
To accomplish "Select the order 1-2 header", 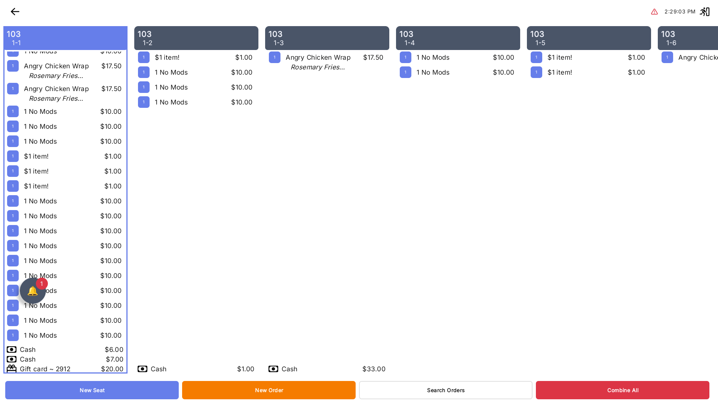I will pos(196,38).
